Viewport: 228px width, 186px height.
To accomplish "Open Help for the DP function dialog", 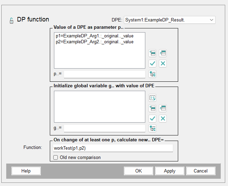I will coord(26,171).
